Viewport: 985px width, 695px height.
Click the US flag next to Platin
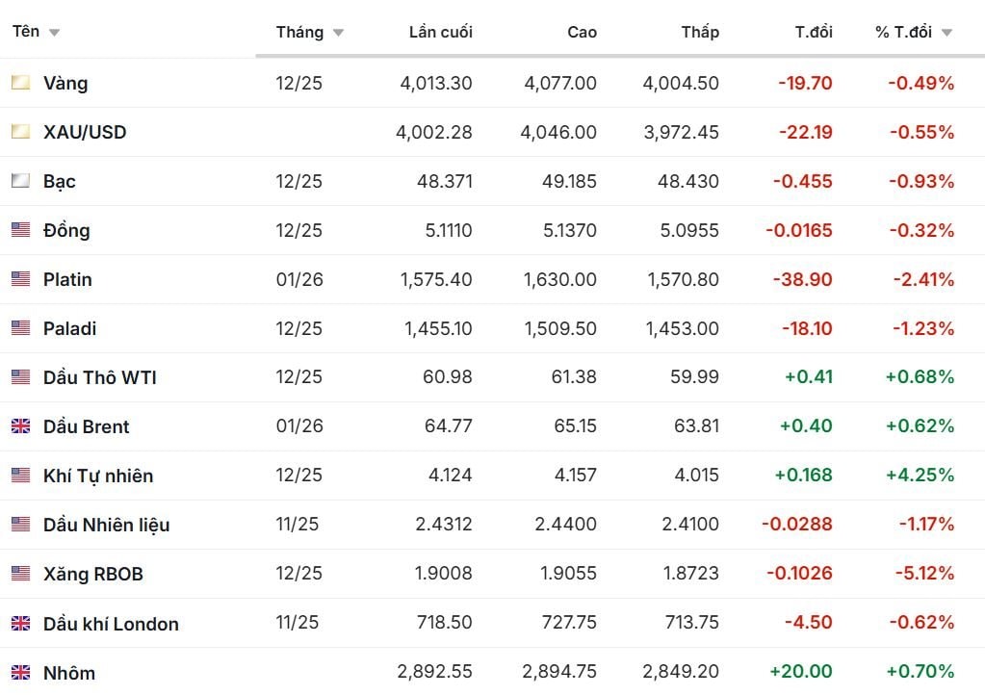(20, 279)
